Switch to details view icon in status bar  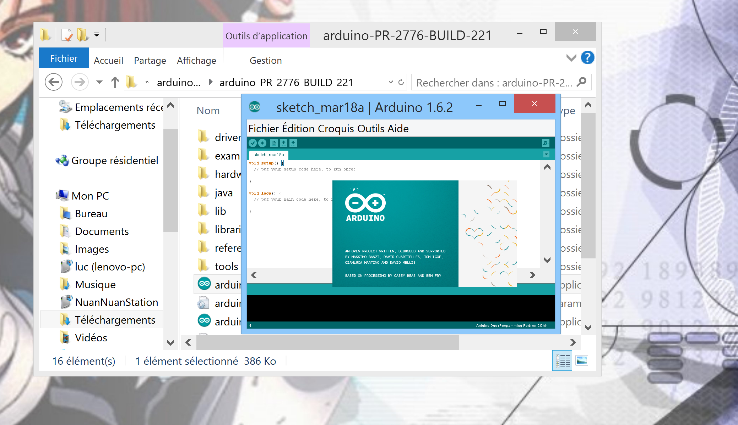(563, 361)
